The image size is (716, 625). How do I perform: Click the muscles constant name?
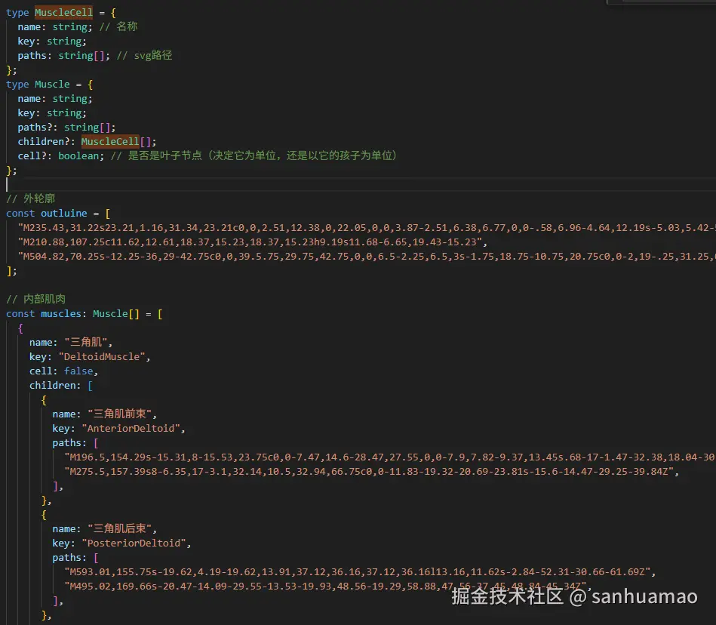click(x=58, y=313)
